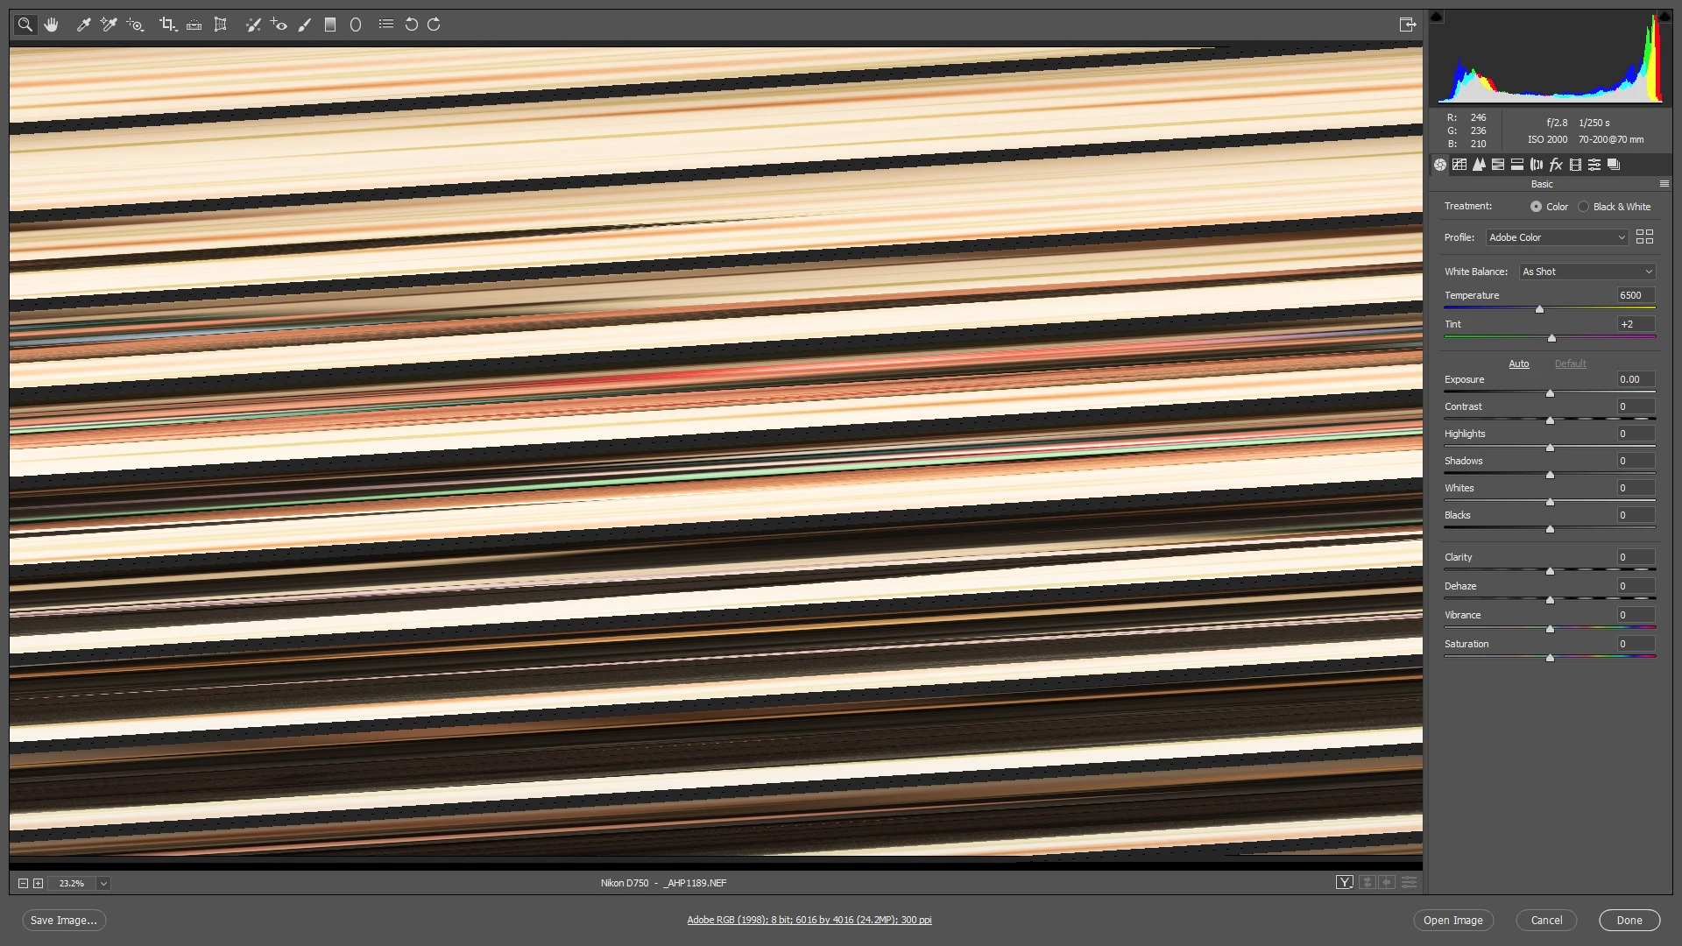Select the White Balance eyedropper tool
Viewport: 1682px width, 946px height.
(84, 25)
